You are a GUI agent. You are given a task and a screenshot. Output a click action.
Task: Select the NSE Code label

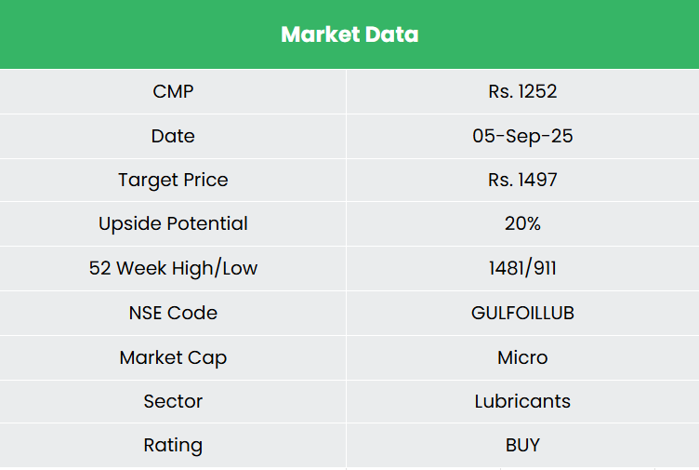coord(173,313)
